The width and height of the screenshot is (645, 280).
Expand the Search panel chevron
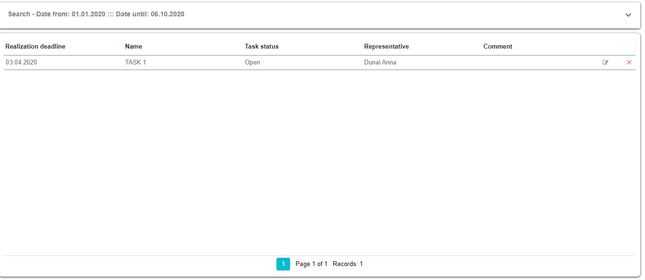click(x=628, y=15)
